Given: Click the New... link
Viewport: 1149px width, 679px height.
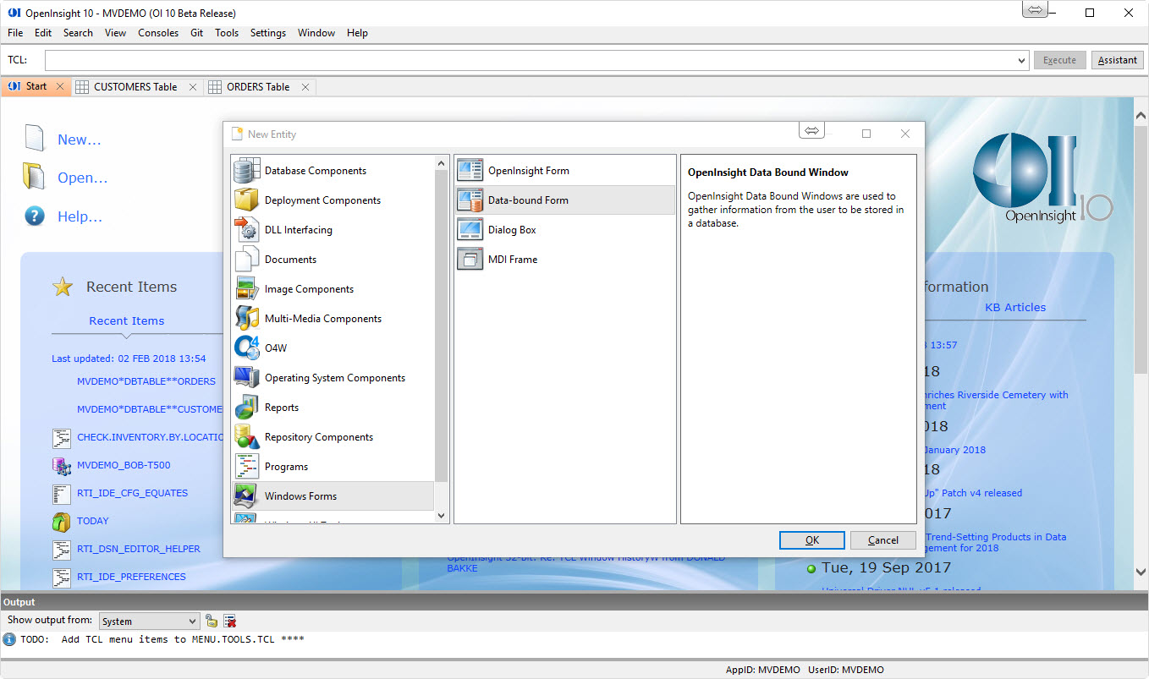Looking at the screenshot, I should click(x=80, y=140).
